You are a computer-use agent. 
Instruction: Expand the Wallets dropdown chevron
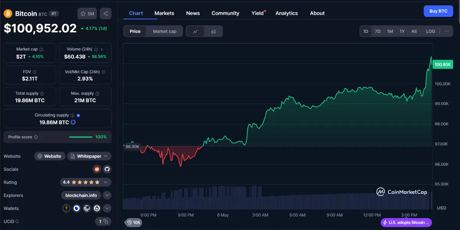107,208
